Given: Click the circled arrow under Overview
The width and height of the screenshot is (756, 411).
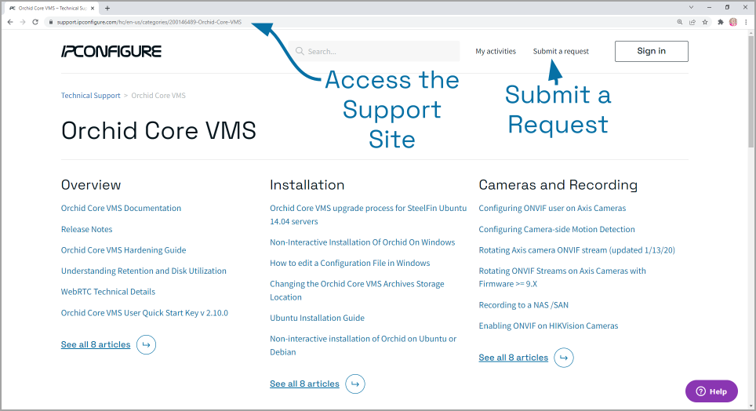Looking at the screenshot, I should pyautogui.click(x=146, y=344).
